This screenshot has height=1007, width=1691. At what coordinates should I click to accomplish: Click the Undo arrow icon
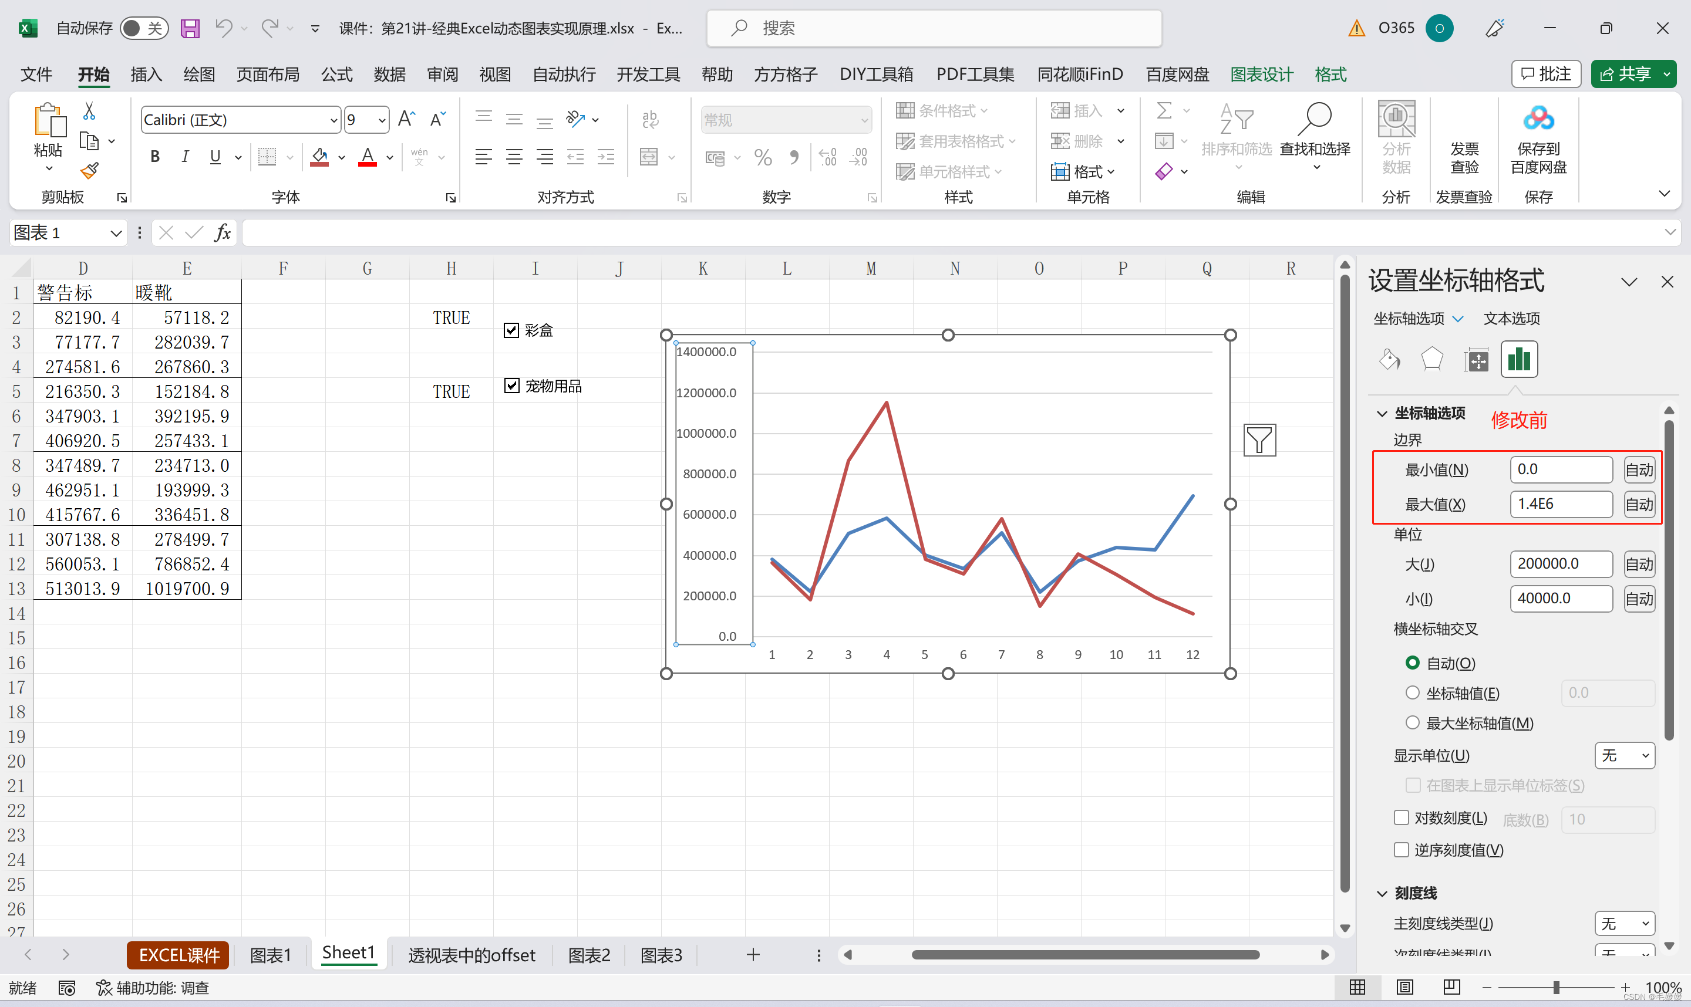(x=223, y=28)
